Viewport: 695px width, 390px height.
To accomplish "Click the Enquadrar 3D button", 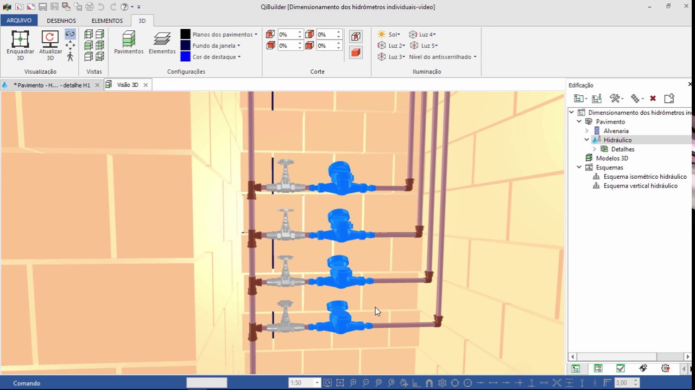I will [20, 45].
